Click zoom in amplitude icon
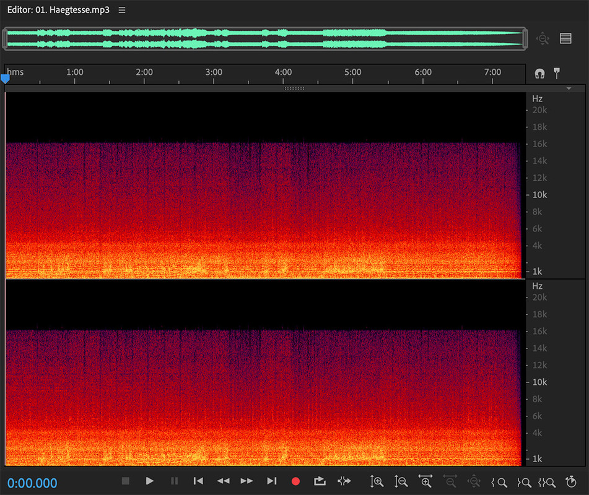The width and height of the screenshot is (589, 495). [x=377, y=481]
